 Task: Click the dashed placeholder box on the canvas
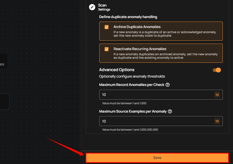(x=5, y=102)
